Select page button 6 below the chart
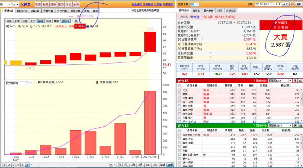 click(27, 165)
